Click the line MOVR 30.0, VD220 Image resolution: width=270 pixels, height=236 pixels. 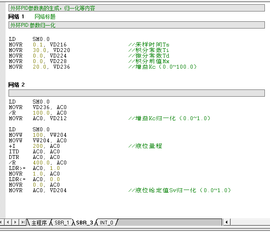[x=39, y=50]
